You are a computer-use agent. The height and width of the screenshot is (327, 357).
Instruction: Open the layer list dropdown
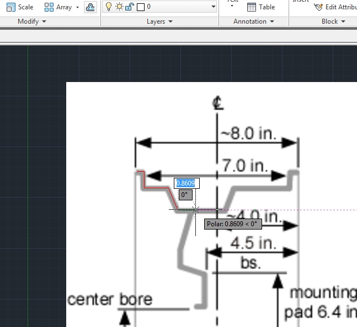pos(213,7)
